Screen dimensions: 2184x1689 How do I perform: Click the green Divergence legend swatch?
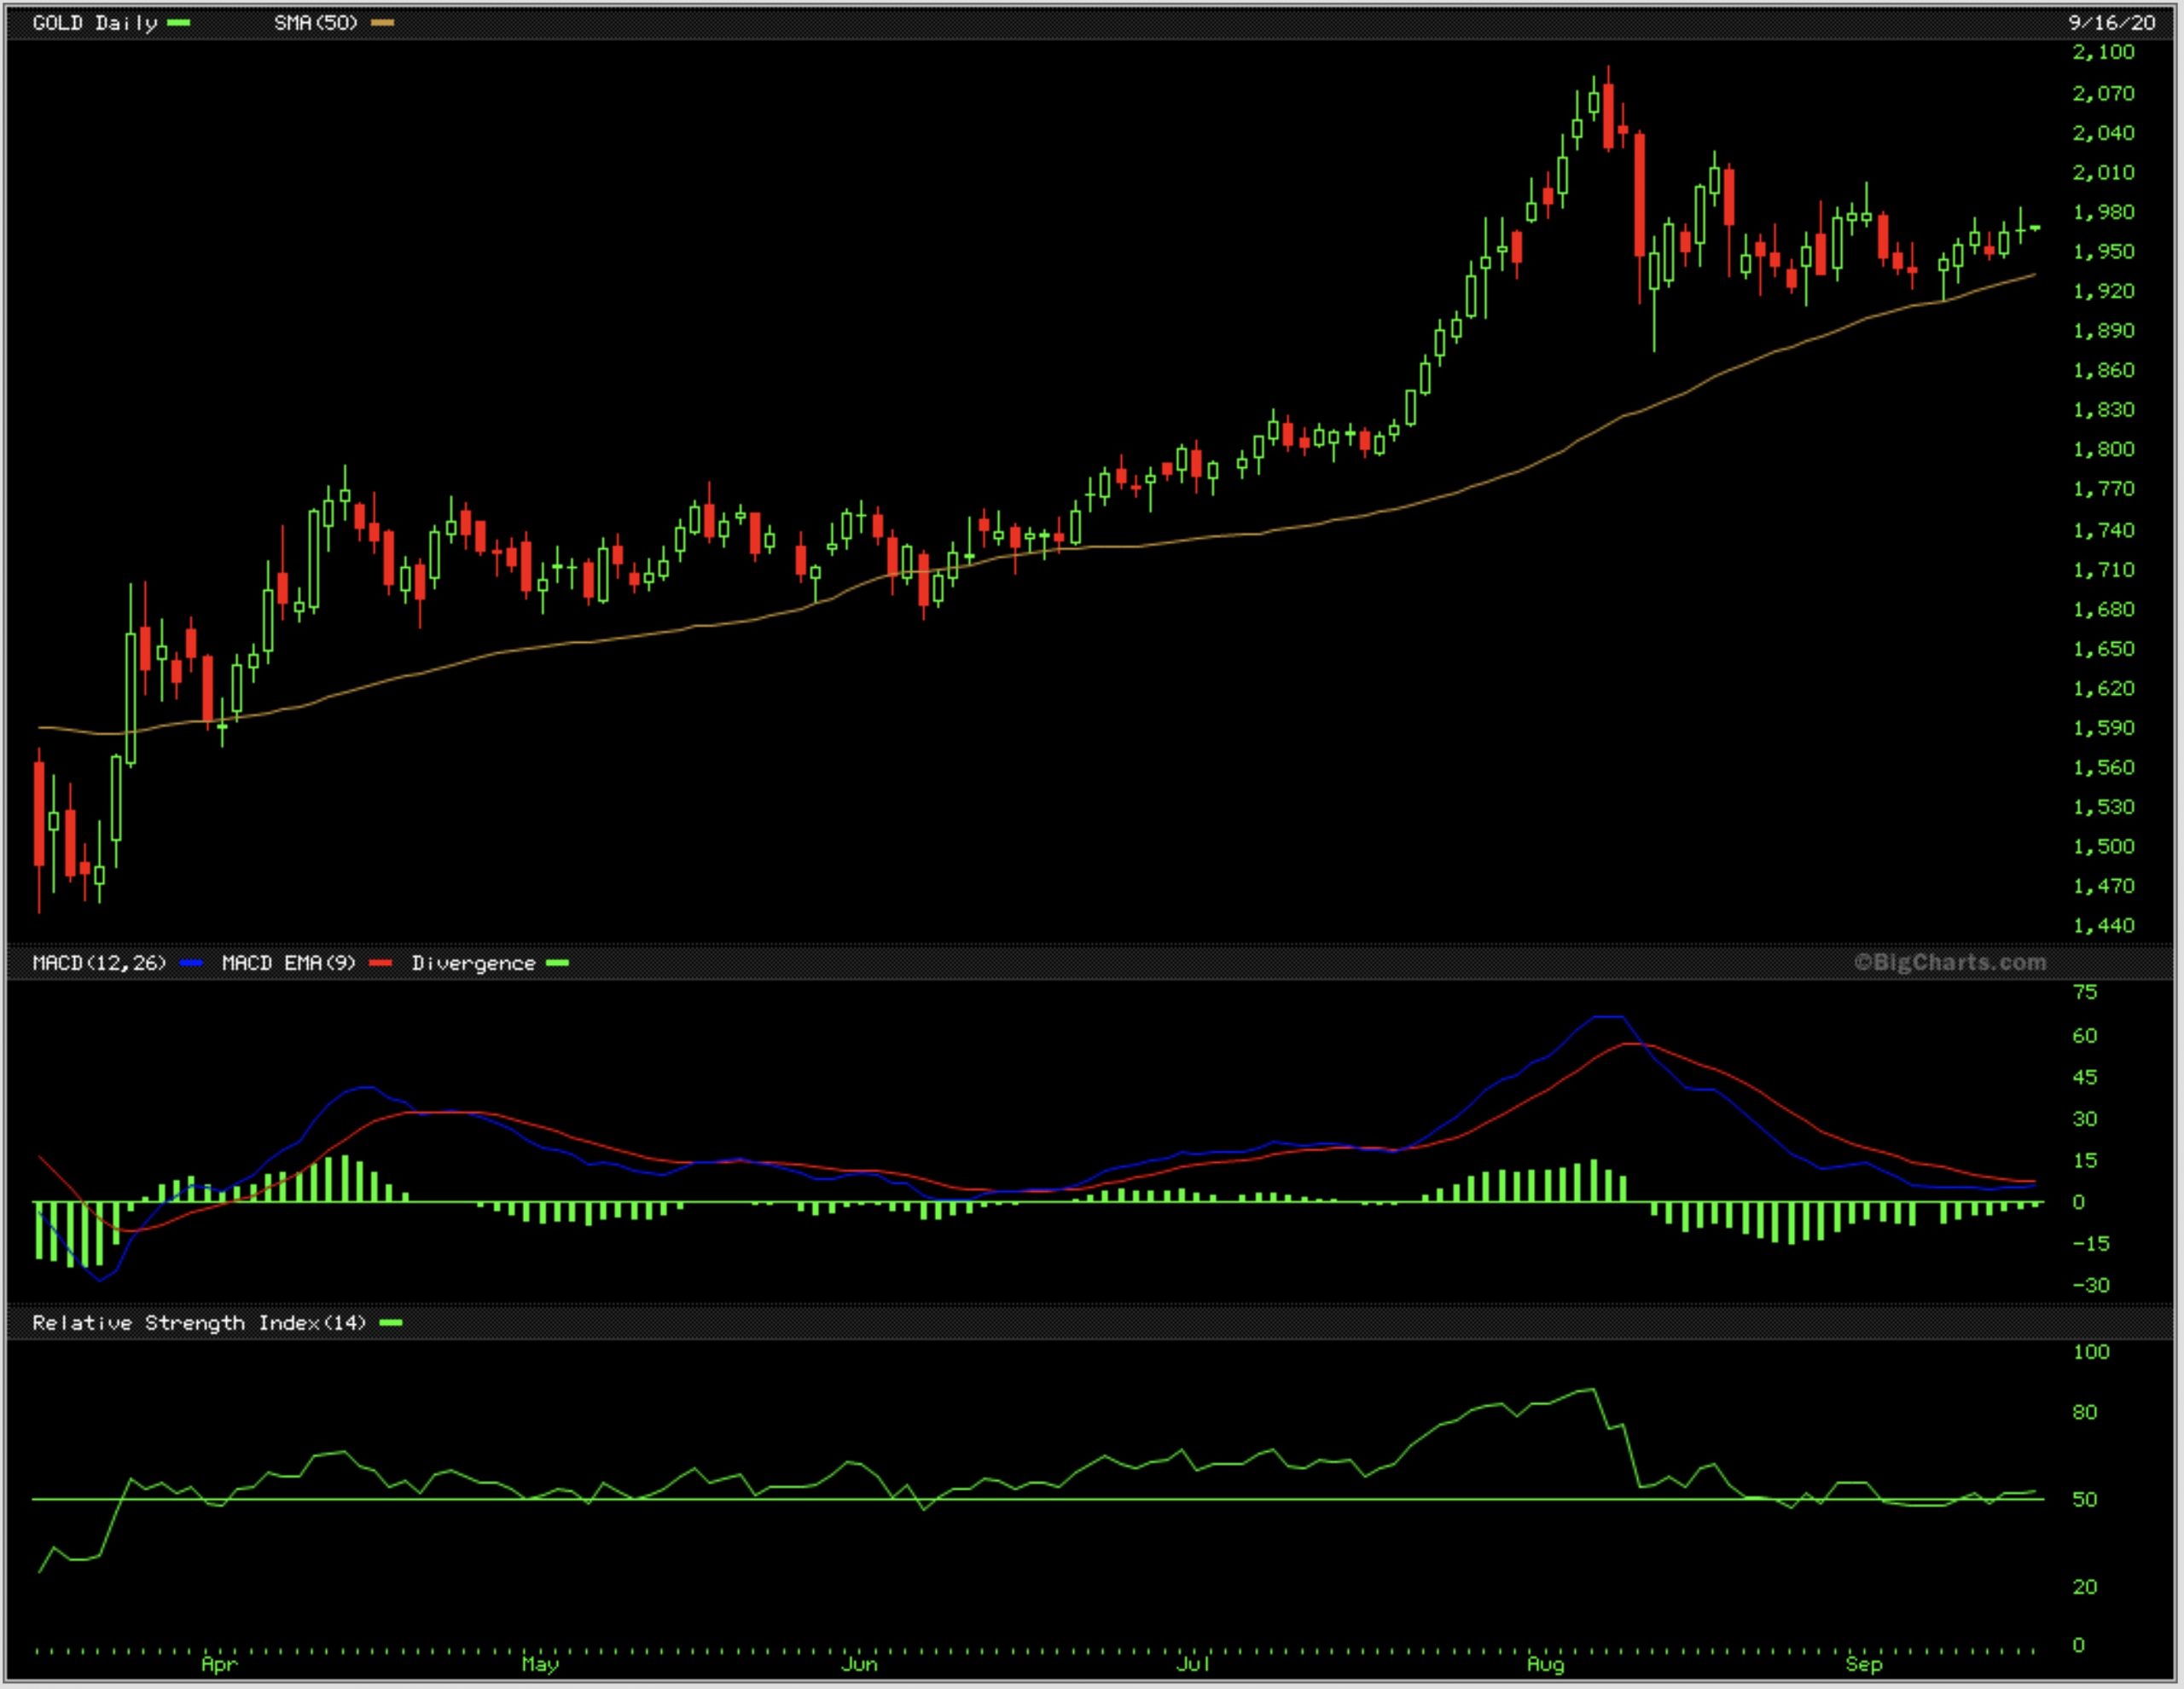(x=558, y=963)
